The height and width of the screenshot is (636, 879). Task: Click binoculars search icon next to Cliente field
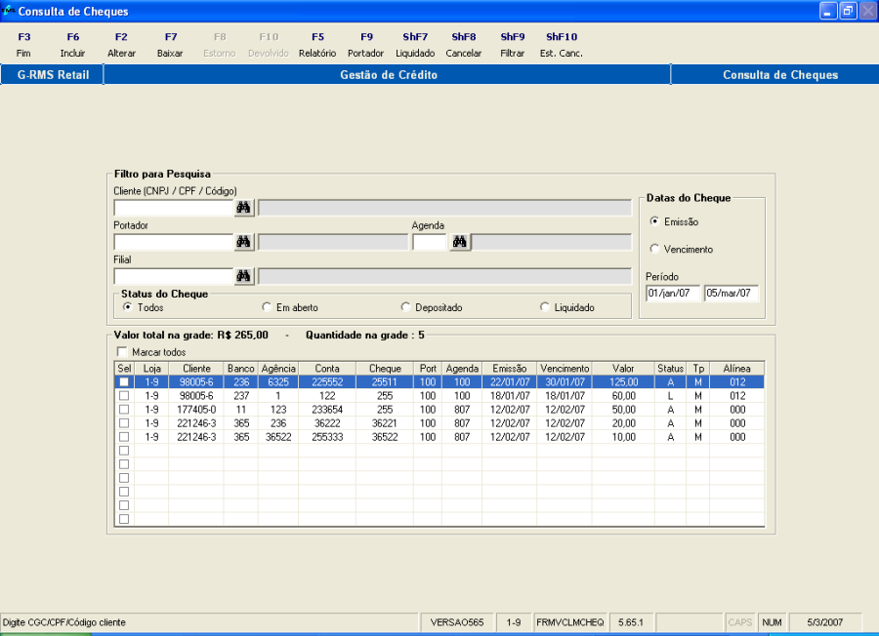pyautogui.click(x=243, y=208)
